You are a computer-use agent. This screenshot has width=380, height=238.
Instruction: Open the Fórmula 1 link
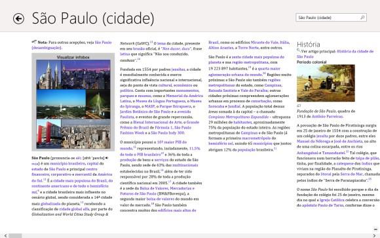163,128
